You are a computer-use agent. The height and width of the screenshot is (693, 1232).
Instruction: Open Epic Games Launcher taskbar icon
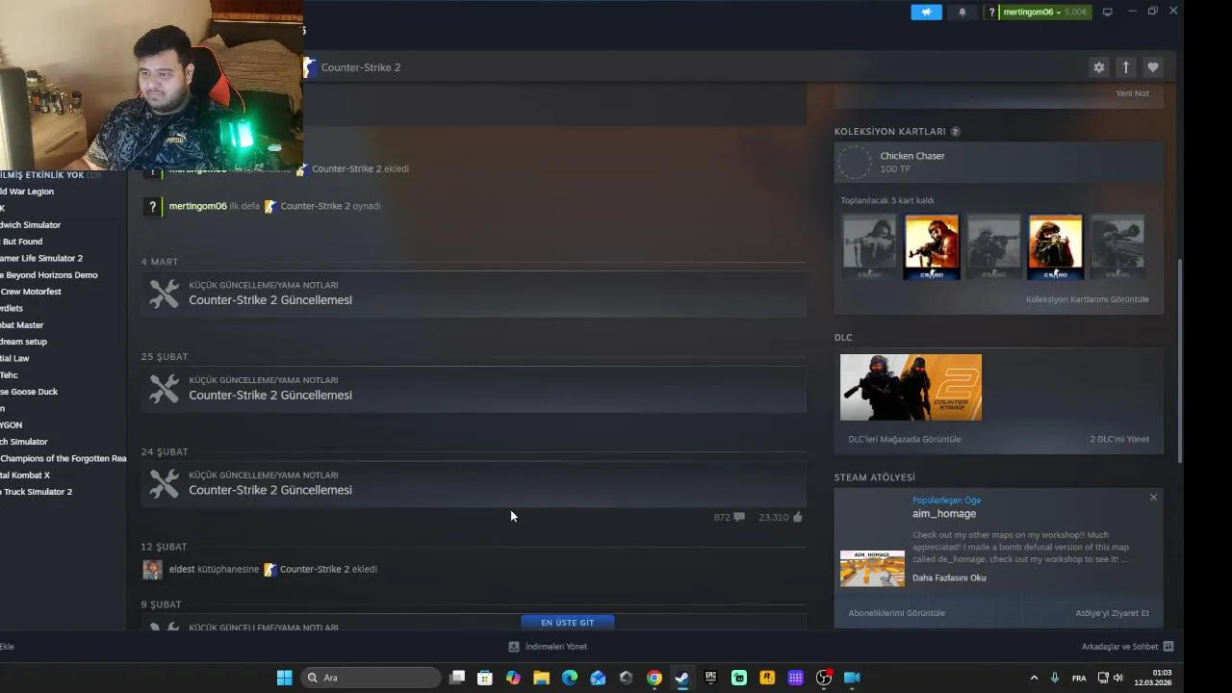[x=710, y=678]
